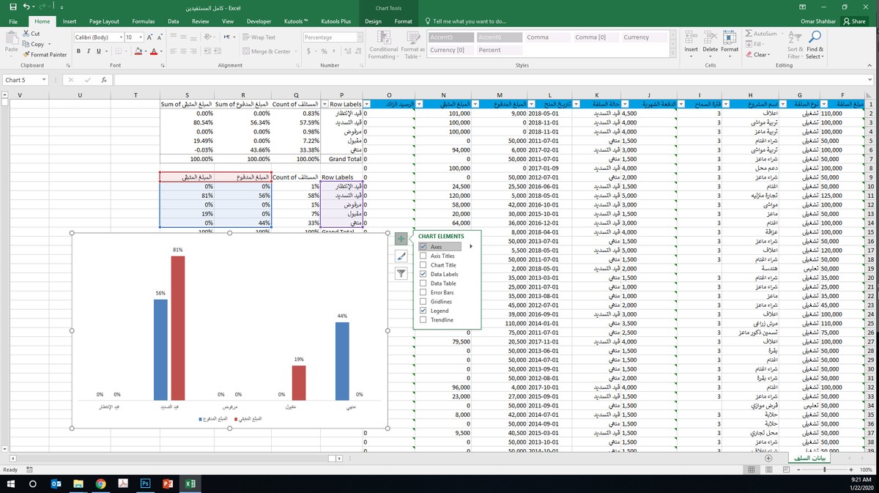Open the Chart Tools Design tab
The width and height of the screenshot is (879, 493).
pos(373,21)
